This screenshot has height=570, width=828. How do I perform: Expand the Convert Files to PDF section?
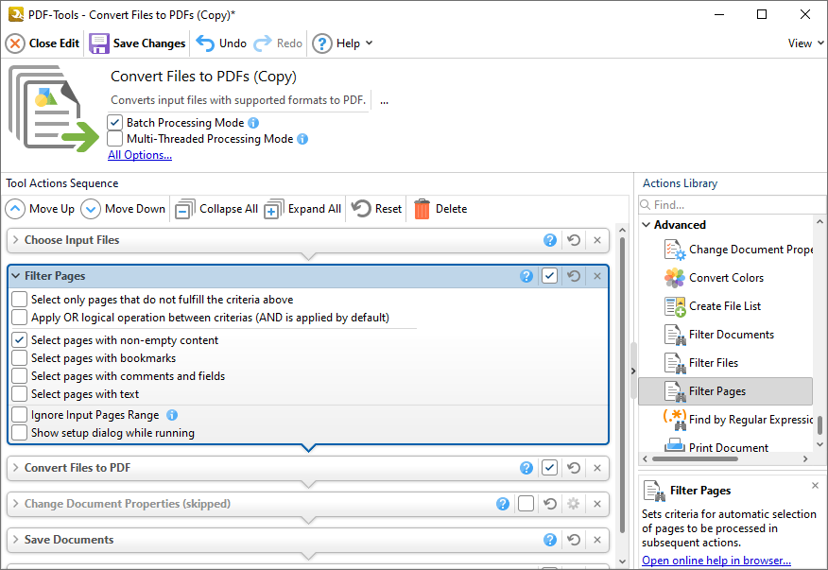(15, 468)
